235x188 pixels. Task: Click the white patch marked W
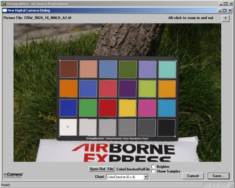pyautogui.click(x=68, y=127)
